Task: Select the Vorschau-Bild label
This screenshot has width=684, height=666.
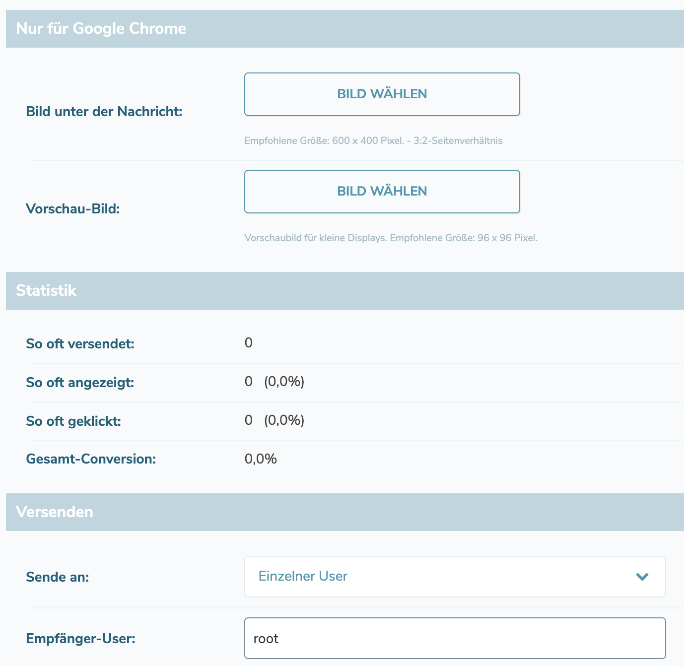Action: 73,209
